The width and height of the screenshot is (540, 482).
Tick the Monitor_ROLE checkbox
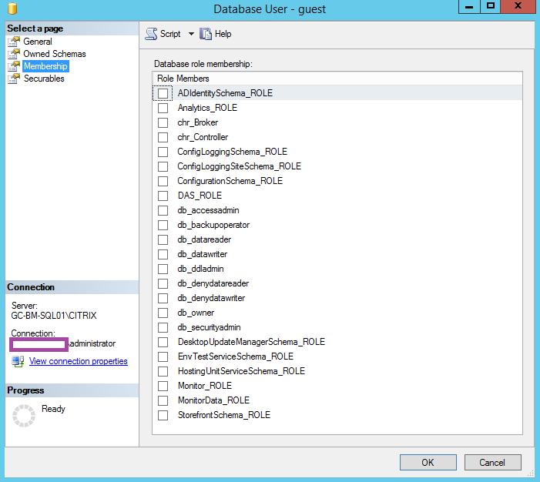tap(163, 386)
